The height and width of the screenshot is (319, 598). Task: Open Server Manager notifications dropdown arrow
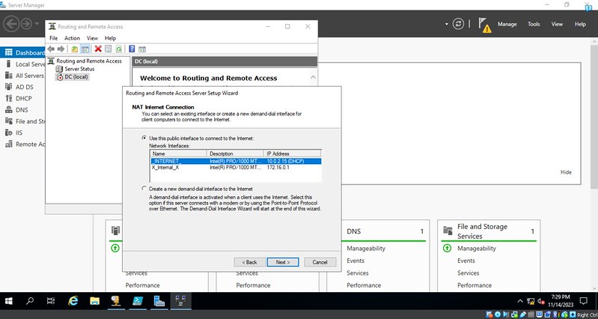[x=447, y=24]
